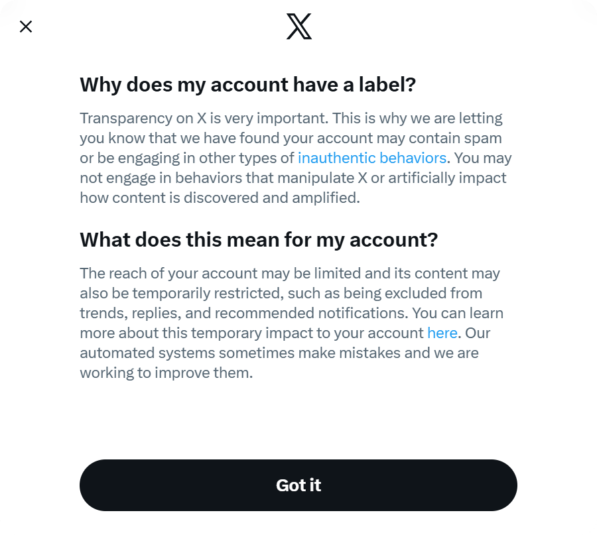Screen dimensions: 597x535
Task: Click the X logo at the top
Action: [x=298, y=27]
